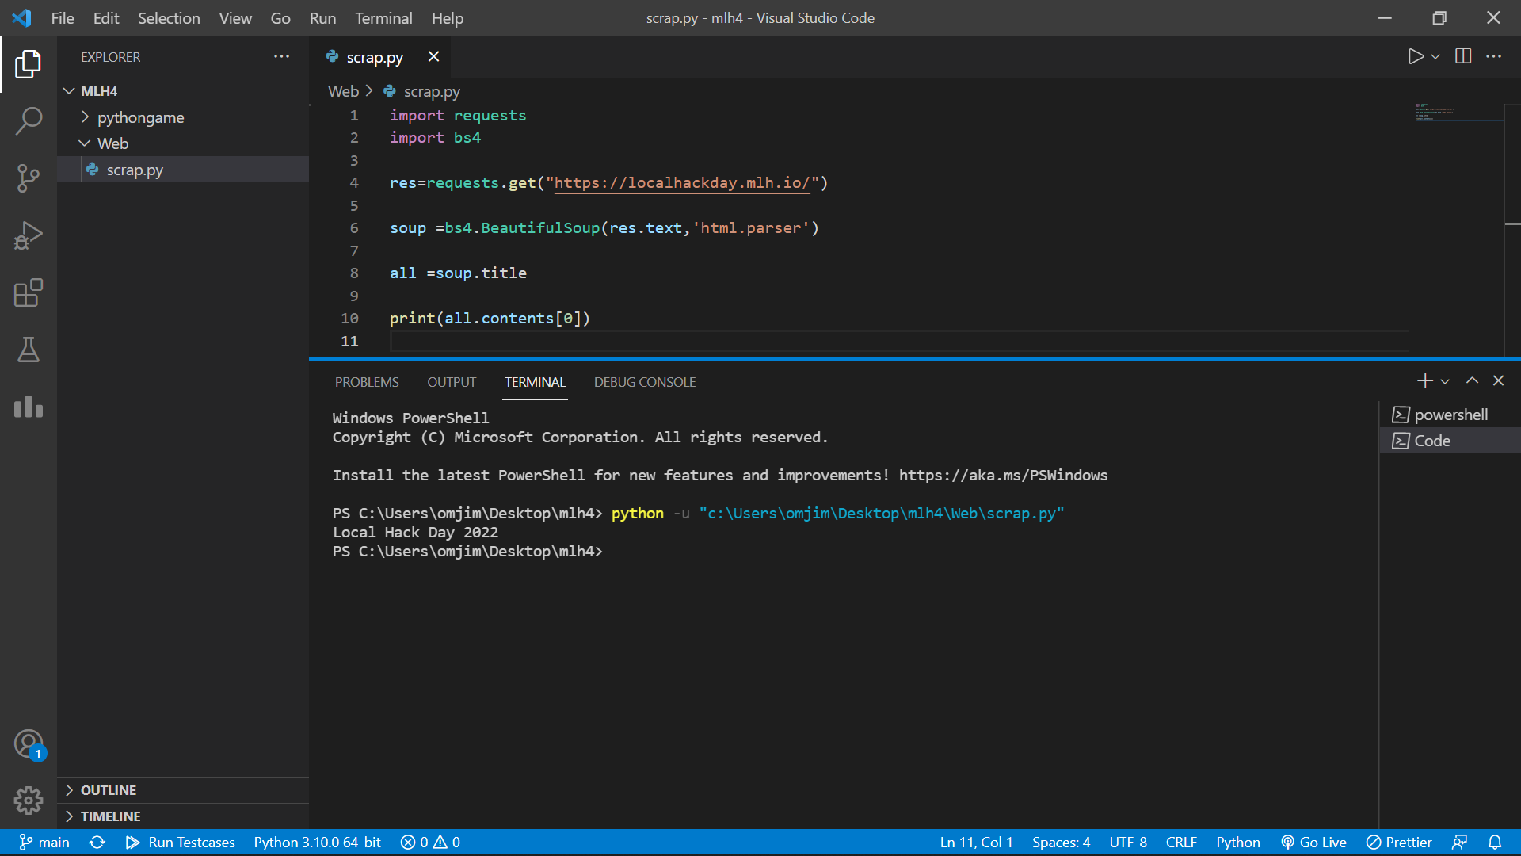Select the powershell terminal instance
The image size is (1521, 856).
[1450, 415]
